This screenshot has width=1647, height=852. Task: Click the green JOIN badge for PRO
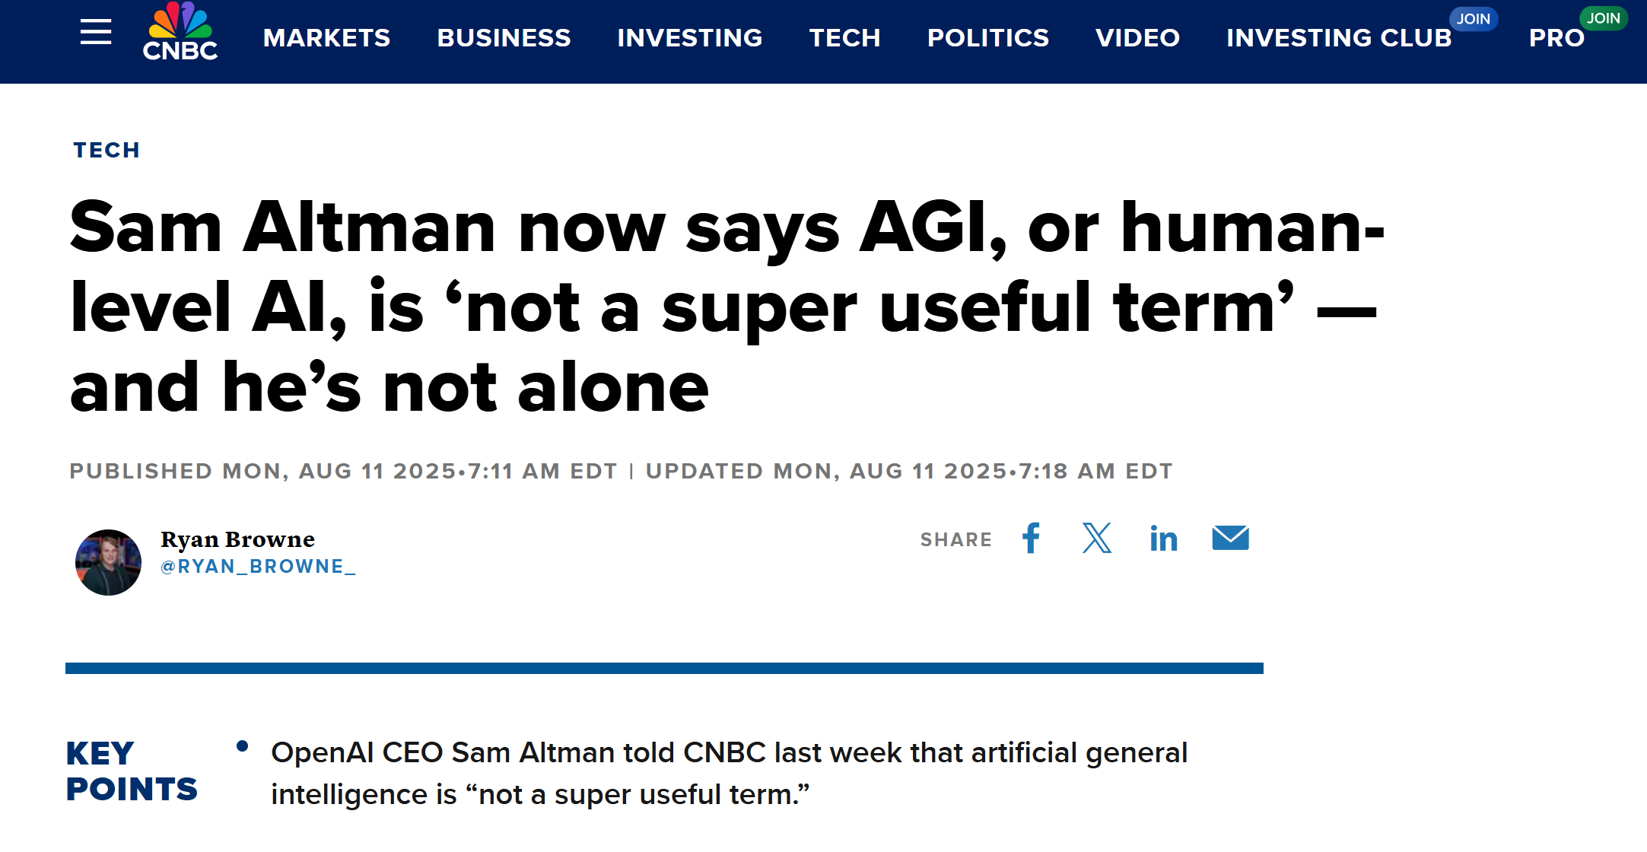click(x=1603, y=18)
